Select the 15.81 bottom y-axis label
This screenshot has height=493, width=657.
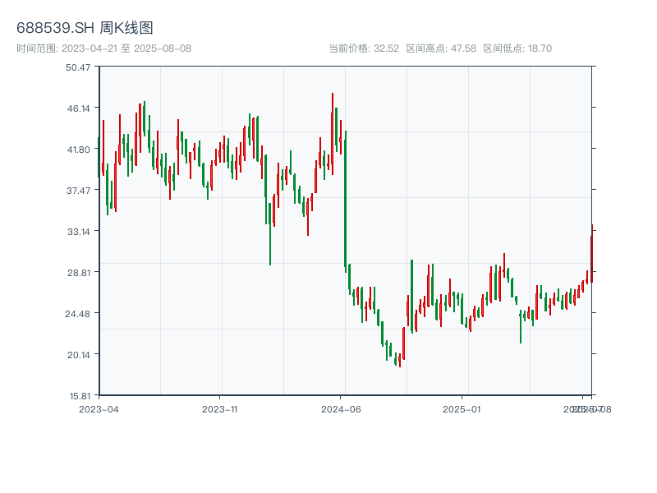click(78, 395)
